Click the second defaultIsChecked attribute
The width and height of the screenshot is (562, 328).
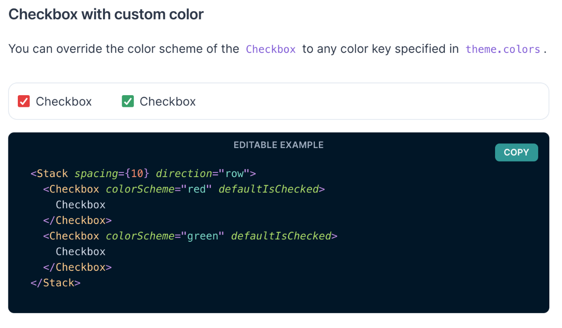tap(281, 236)
